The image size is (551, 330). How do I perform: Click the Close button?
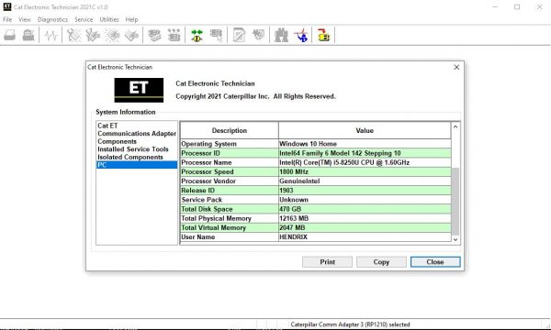(x=435, y=262)
